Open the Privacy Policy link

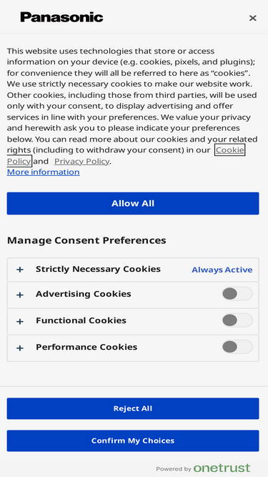coord(81,161)
